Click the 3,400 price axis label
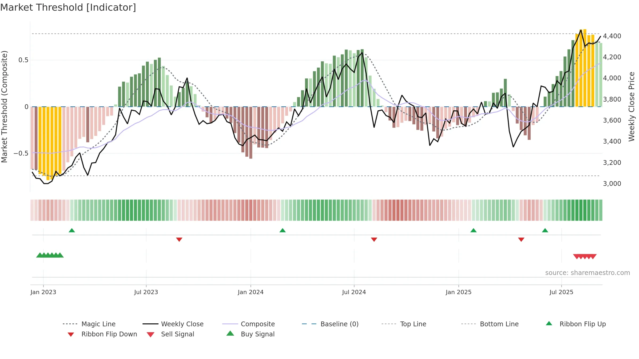 tap(612, 141)
